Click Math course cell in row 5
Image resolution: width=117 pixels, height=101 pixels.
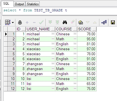pos(66,54)
